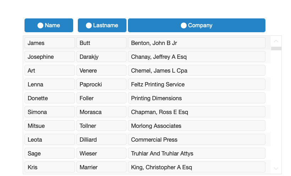Click the white circle icon beside Name

(x=40, y=25)
